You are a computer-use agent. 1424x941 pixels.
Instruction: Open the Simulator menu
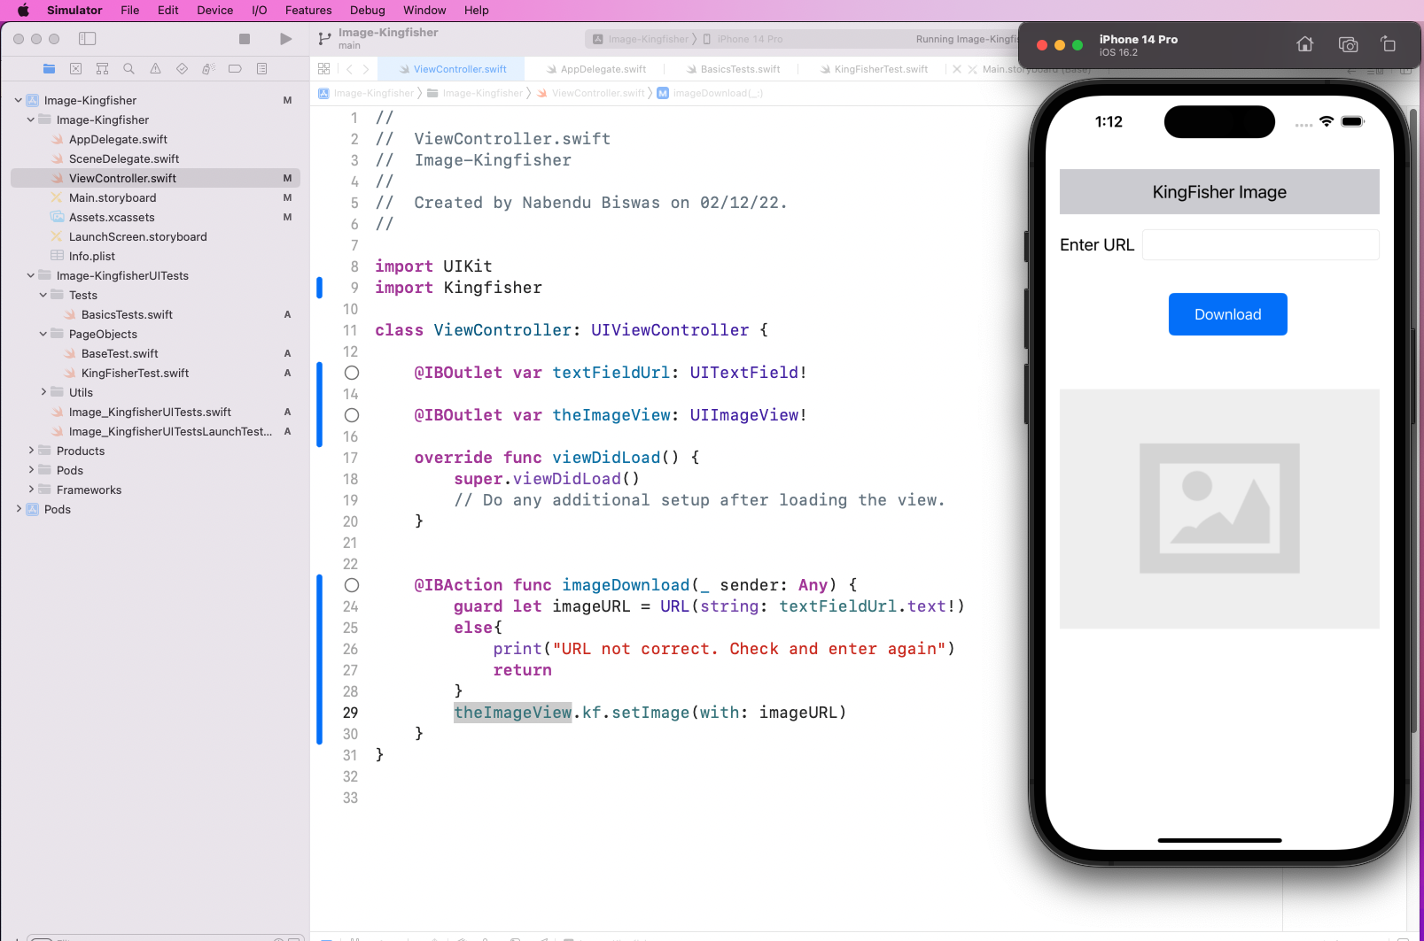point(74,11)
